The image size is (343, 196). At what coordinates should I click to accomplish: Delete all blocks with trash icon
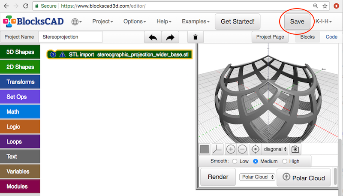click(196, 37)
